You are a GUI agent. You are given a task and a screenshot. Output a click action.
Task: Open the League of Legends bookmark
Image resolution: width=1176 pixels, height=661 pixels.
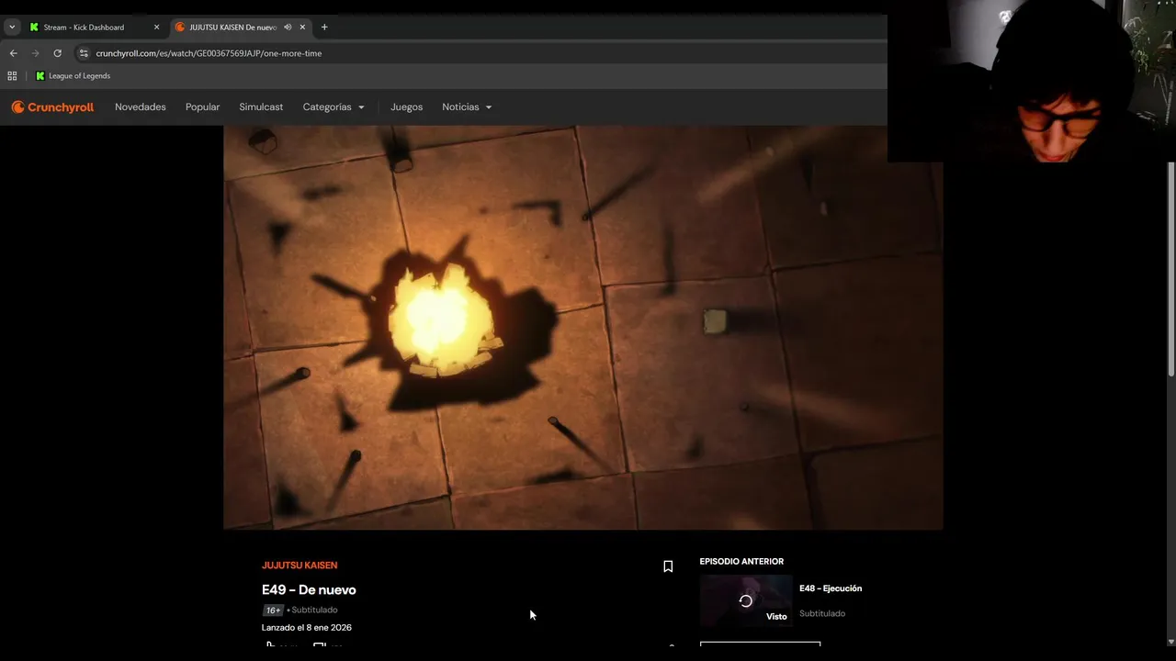click(x=73, y=76)
